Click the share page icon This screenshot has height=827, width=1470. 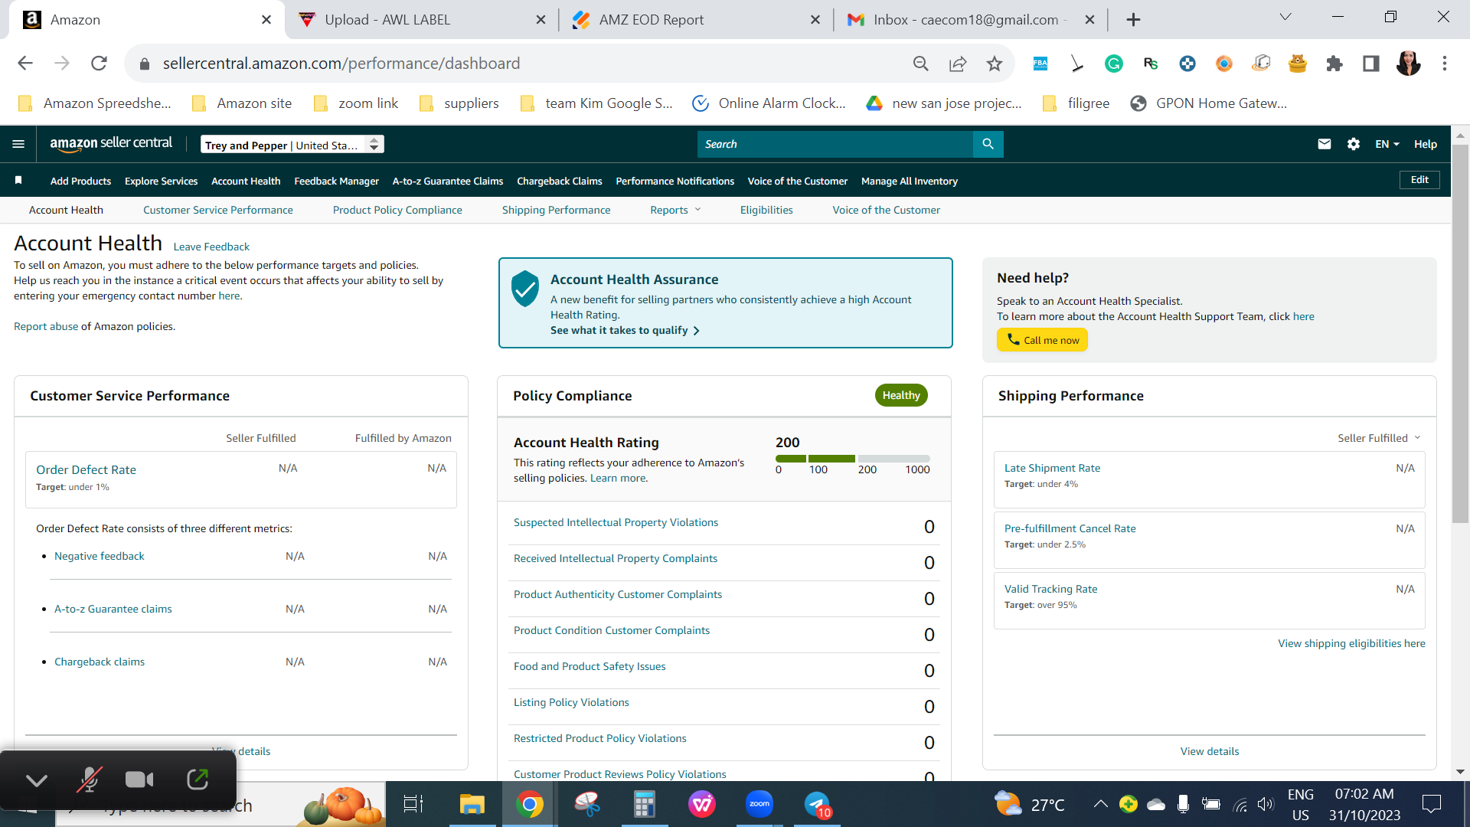tap(958, 64)
